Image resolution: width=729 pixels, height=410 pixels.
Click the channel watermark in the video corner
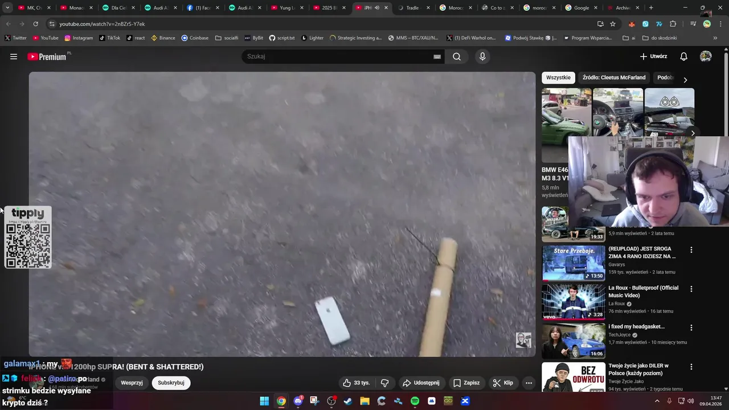(x=523, y=341)
